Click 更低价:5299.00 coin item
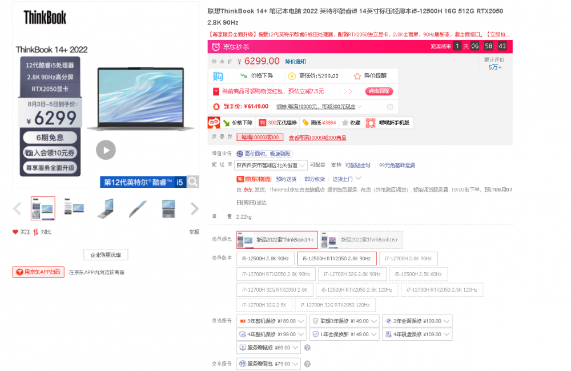The width and height of the screenshot is (571, 371). click(313, 76)
